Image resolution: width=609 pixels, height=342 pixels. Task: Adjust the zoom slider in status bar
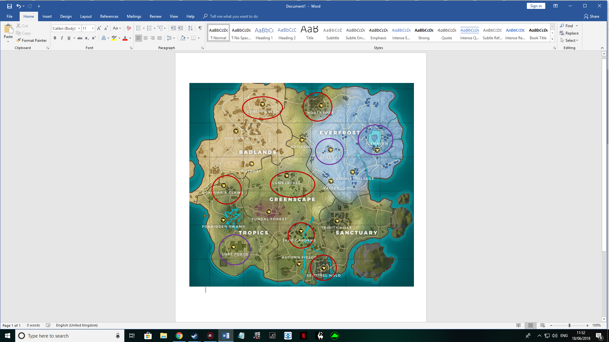click(569, 326)
